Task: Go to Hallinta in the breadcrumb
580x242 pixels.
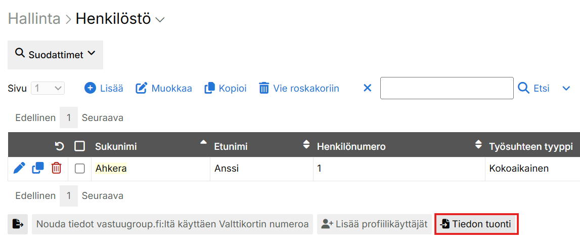Action: point(34,19)
